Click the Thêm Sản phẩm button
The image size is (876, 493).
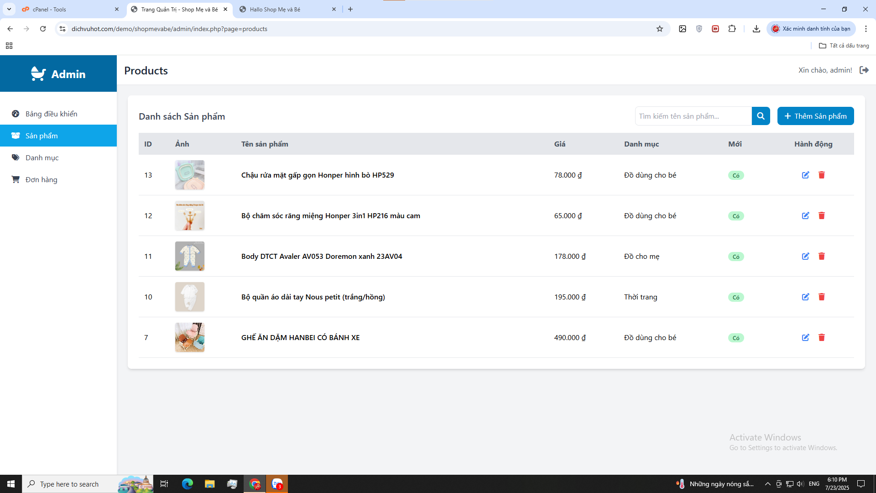coord(815,116)
